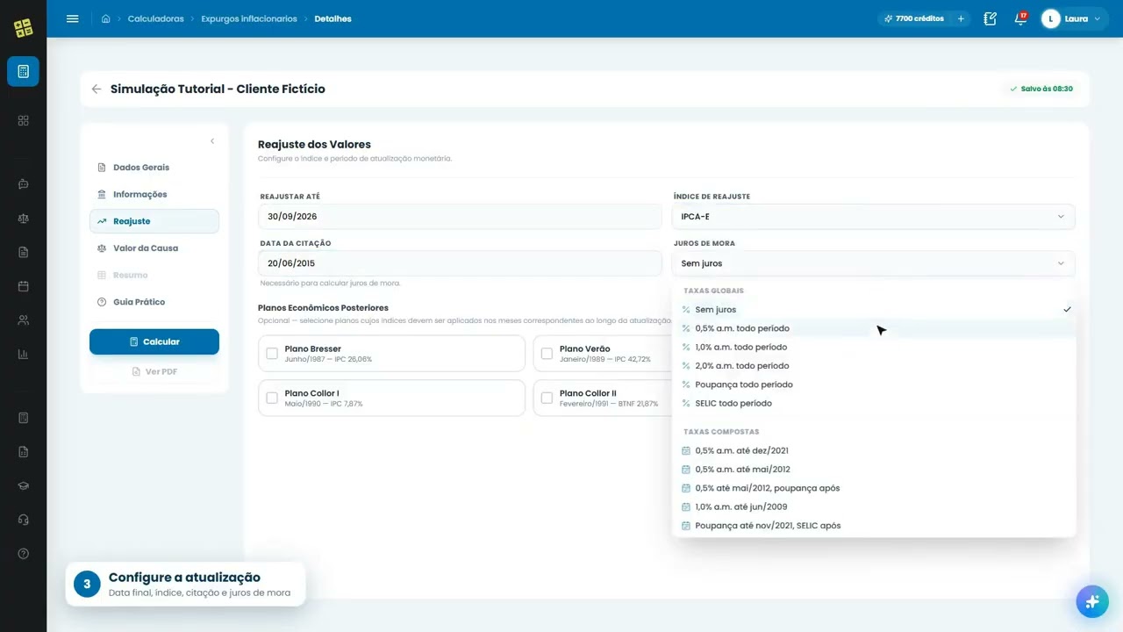Add credits with the plus icon
Image resolution: width=1123 pixels, height=632 pixels.
[961, 18]
